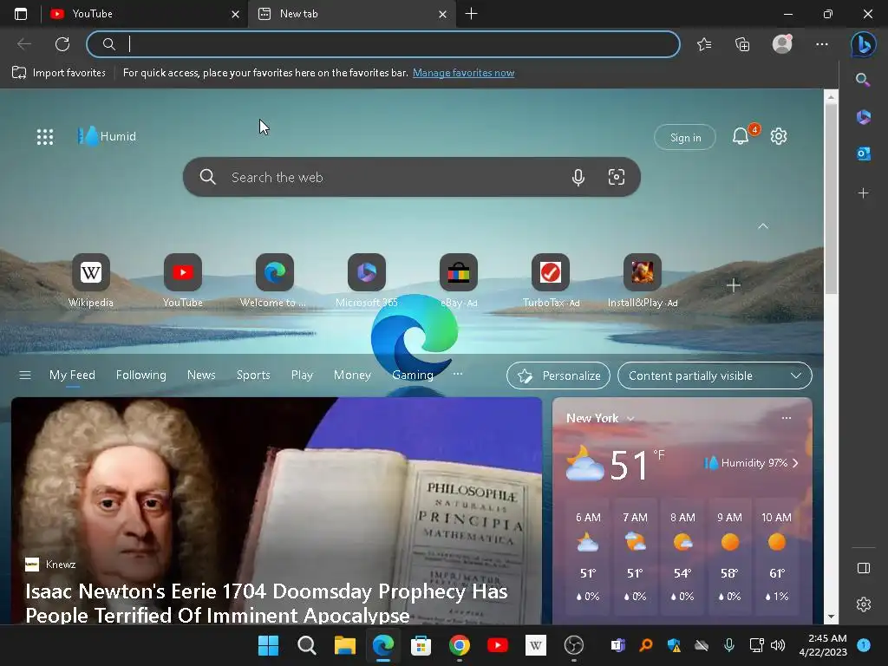
Task: Open the YouTube quick link
Action: click(x=182, y=281)
